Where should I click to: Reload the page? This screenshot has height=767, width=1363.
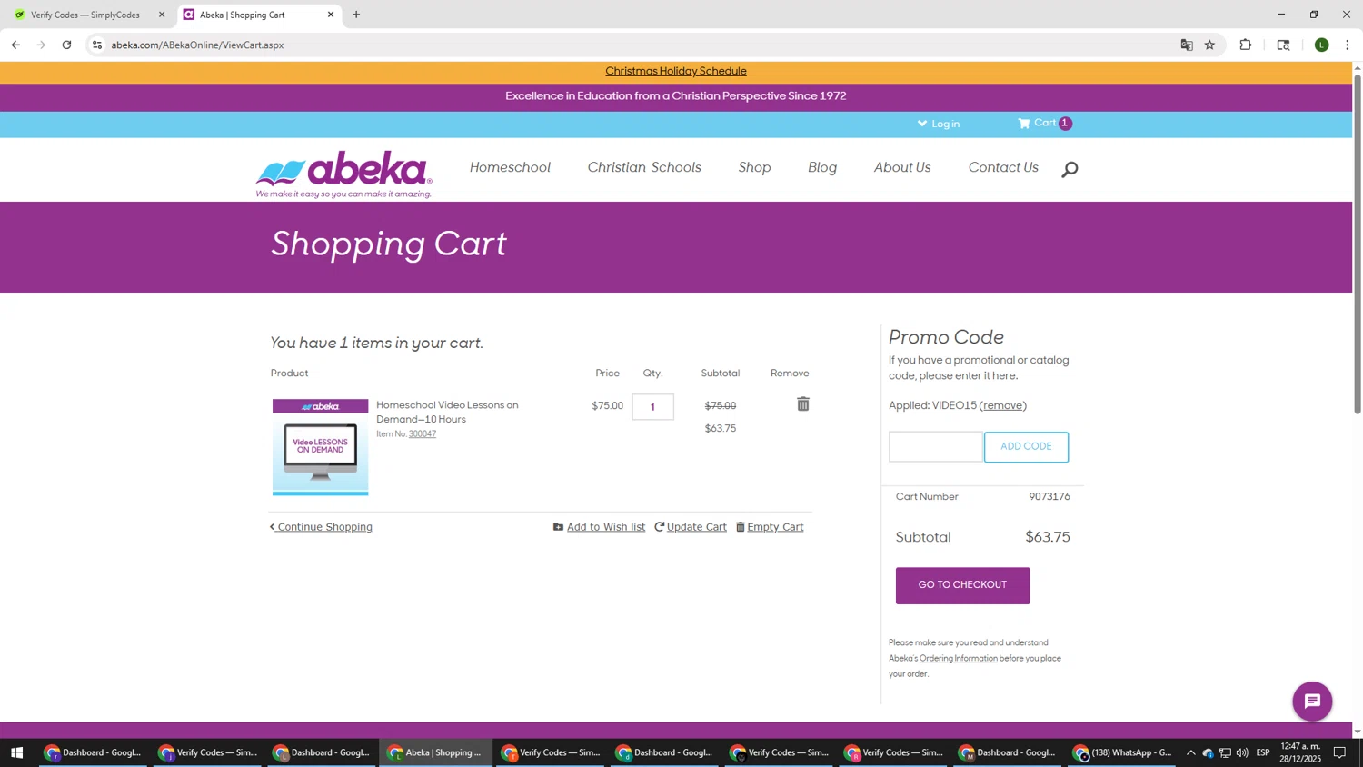(x=66, y=45)
